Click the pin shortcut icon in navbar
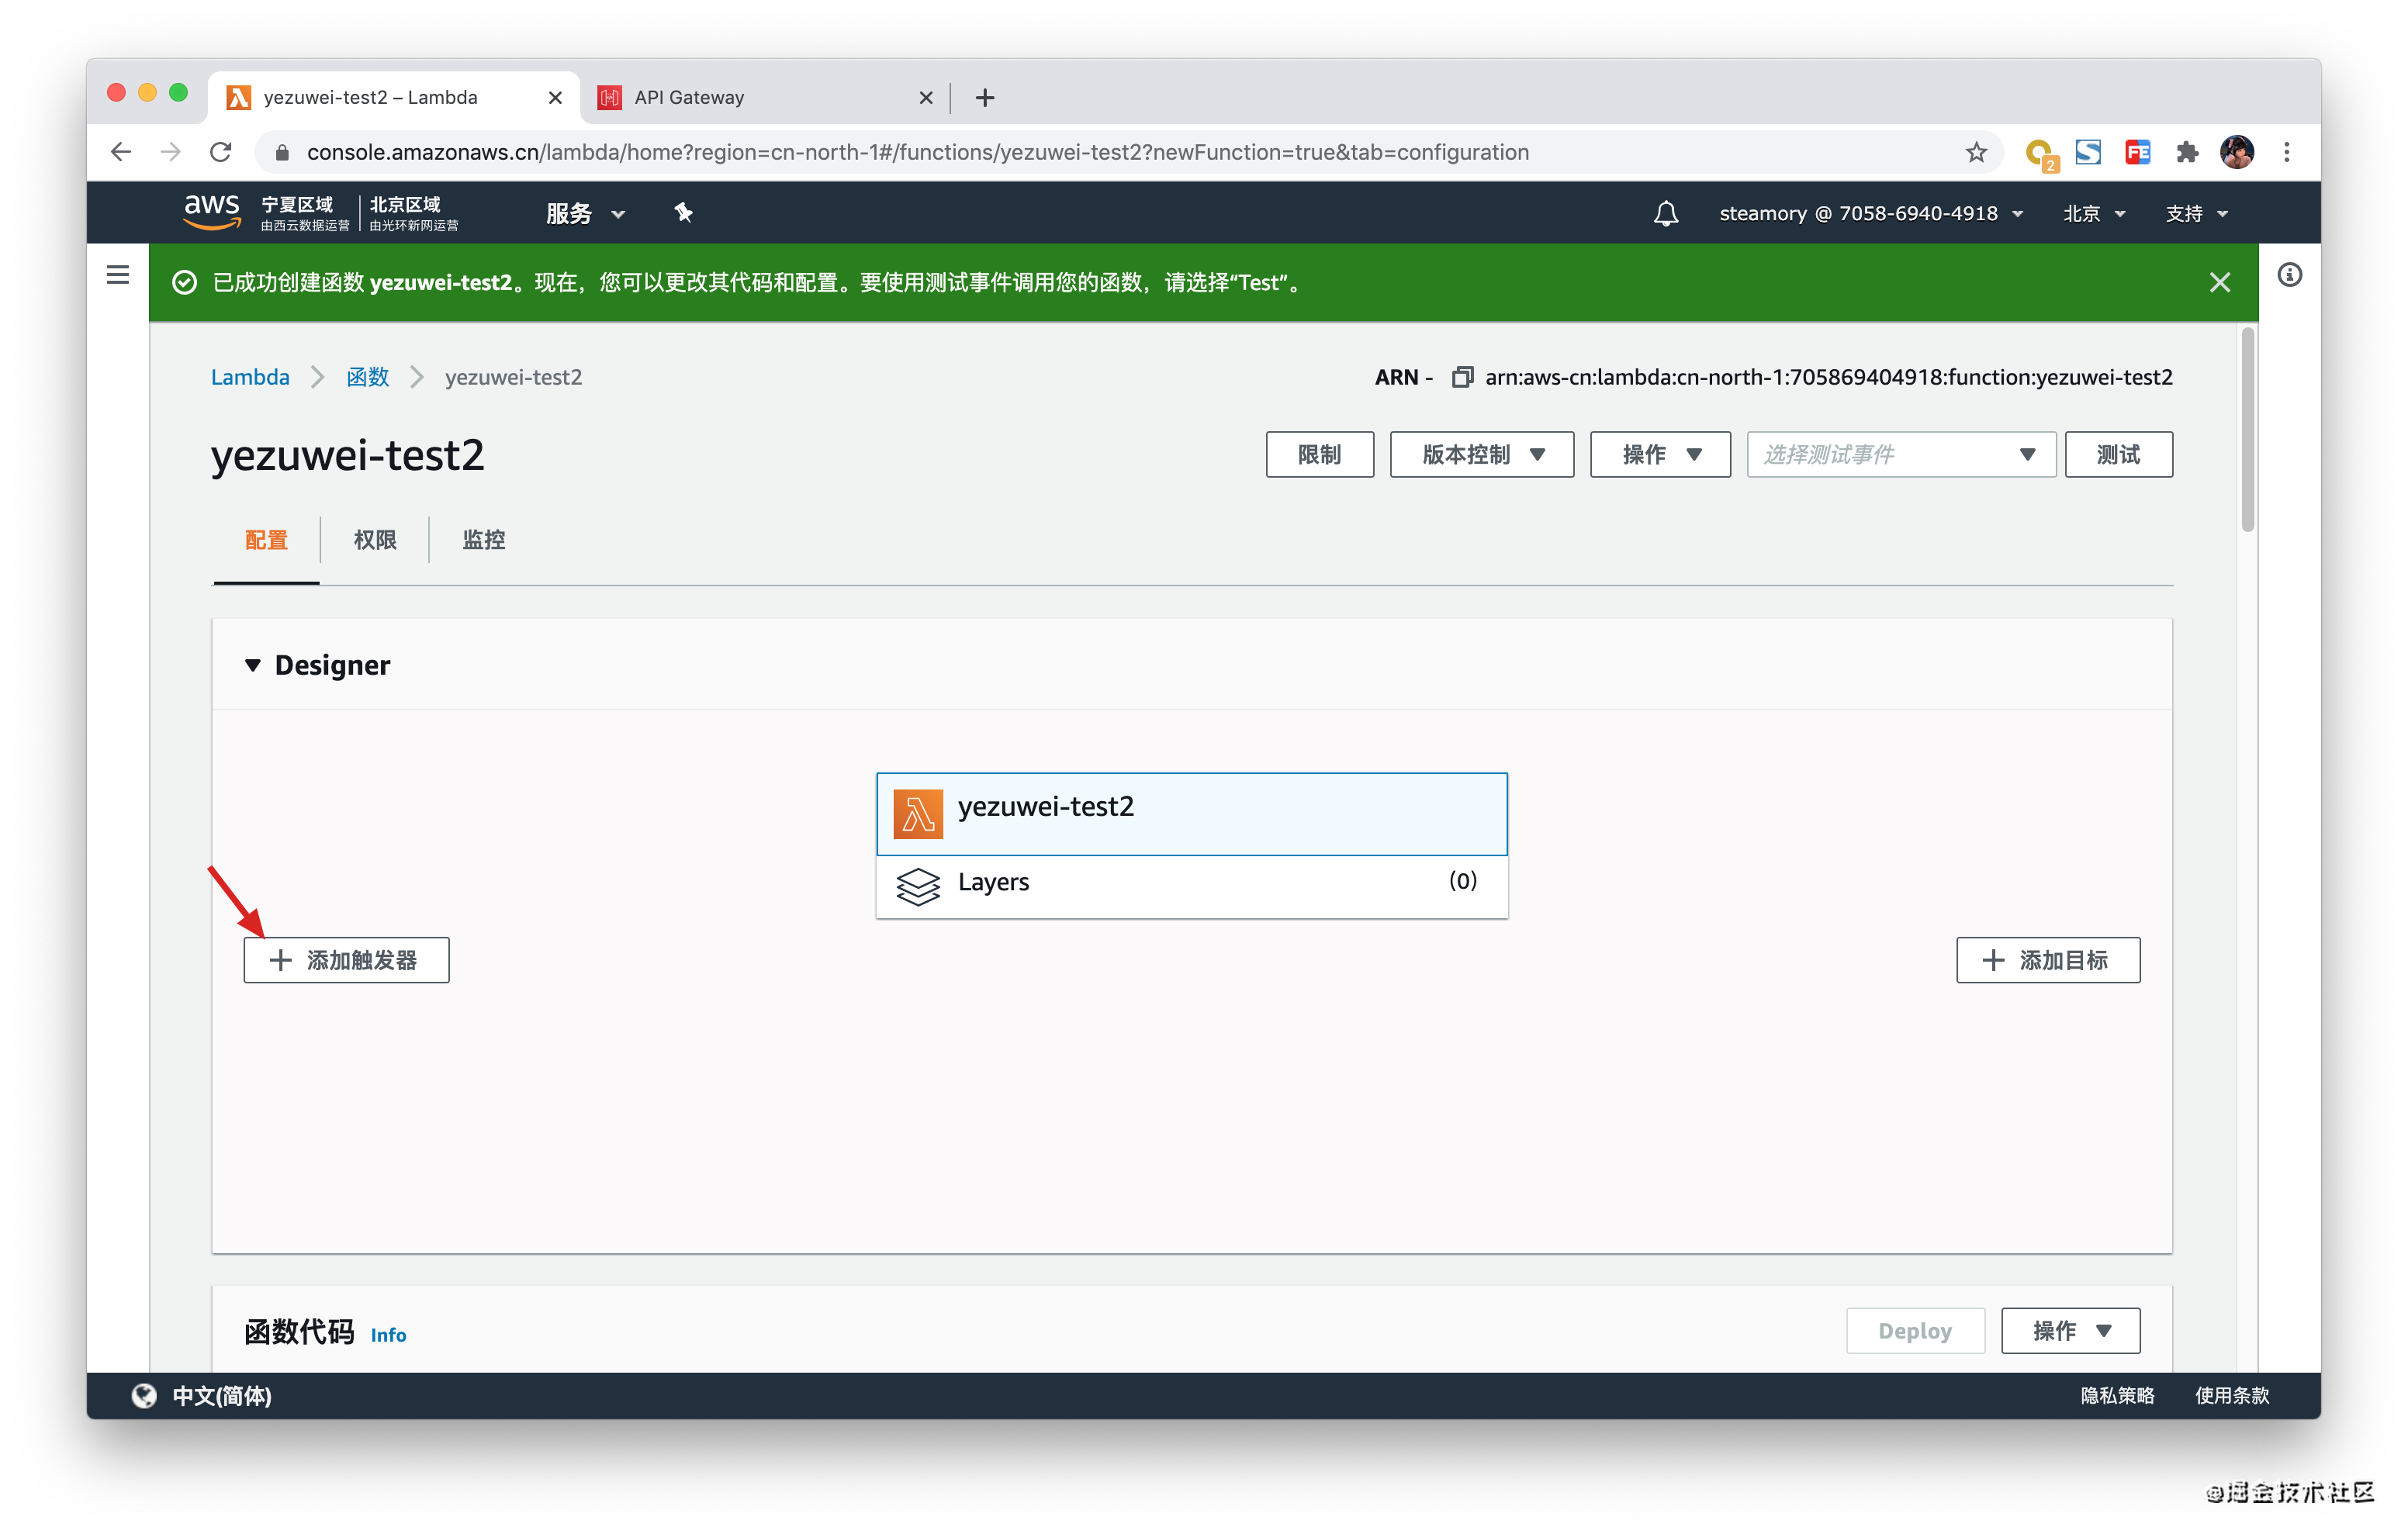The width and height of the screenshot is (2408, 1534). pyautogui.click(x=683, y=213)
